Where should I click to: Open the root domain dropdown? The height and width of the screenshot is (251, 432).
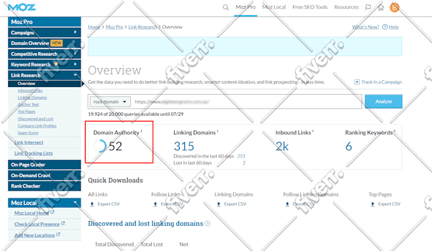[x=110, y=102]
